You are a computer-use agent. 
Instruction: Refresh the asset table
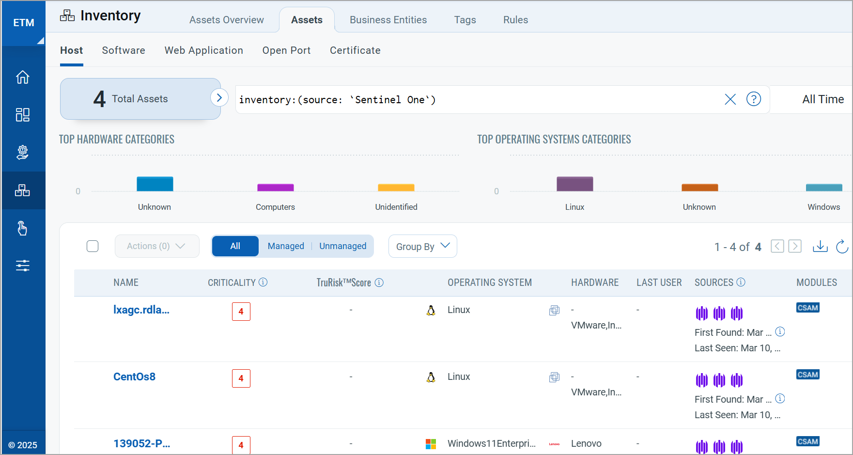click(x=842, y=246)
